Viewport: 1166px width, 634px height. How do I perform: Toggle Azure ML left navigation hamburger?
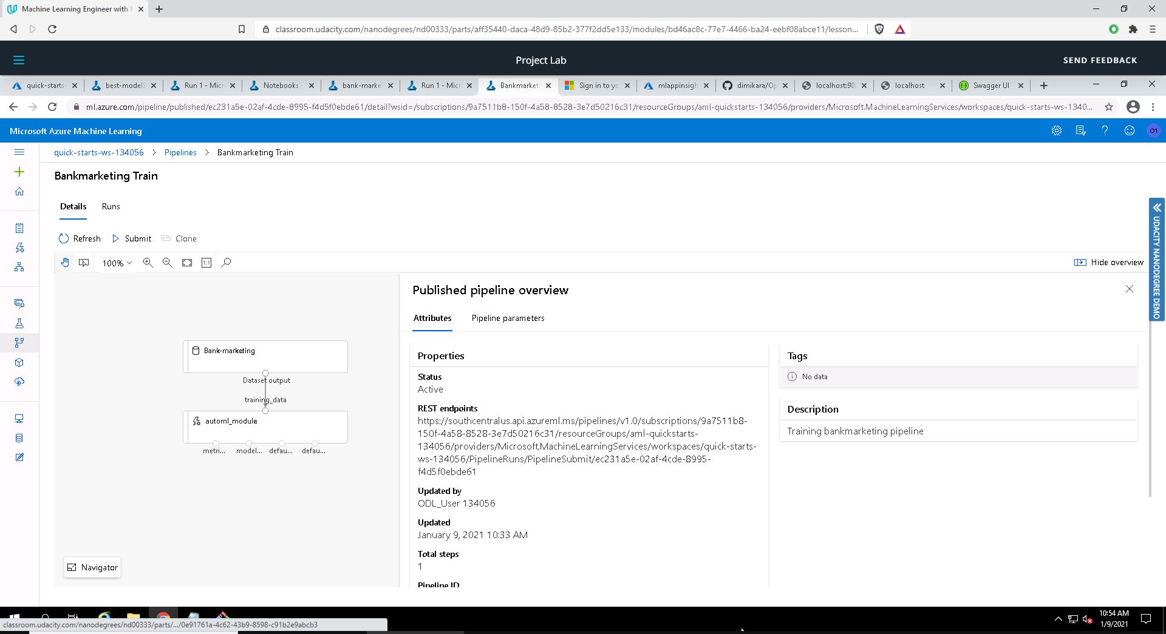point(19,152)
